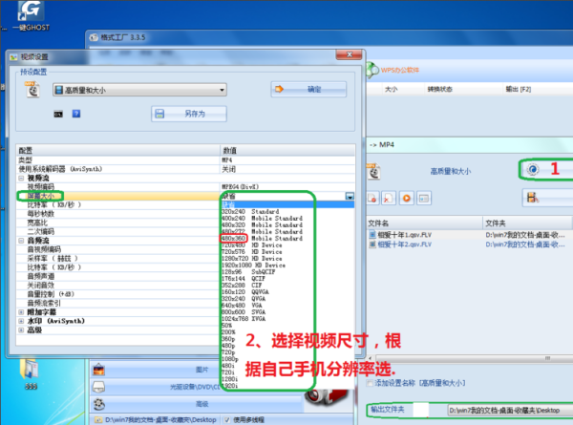Click the output settings gear icon marked 1
Screen dimensions: 573x425
pos(533,169)
